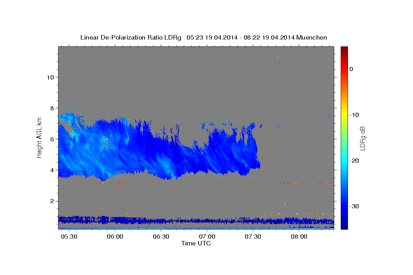The image size is (413, 275).
Task: Click the colorbar tick label '-20'
Action: point(354,161)
